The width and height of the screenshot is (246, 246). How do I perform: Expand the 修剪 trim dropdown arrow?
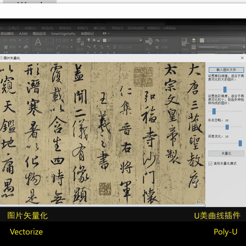[20, 40]
